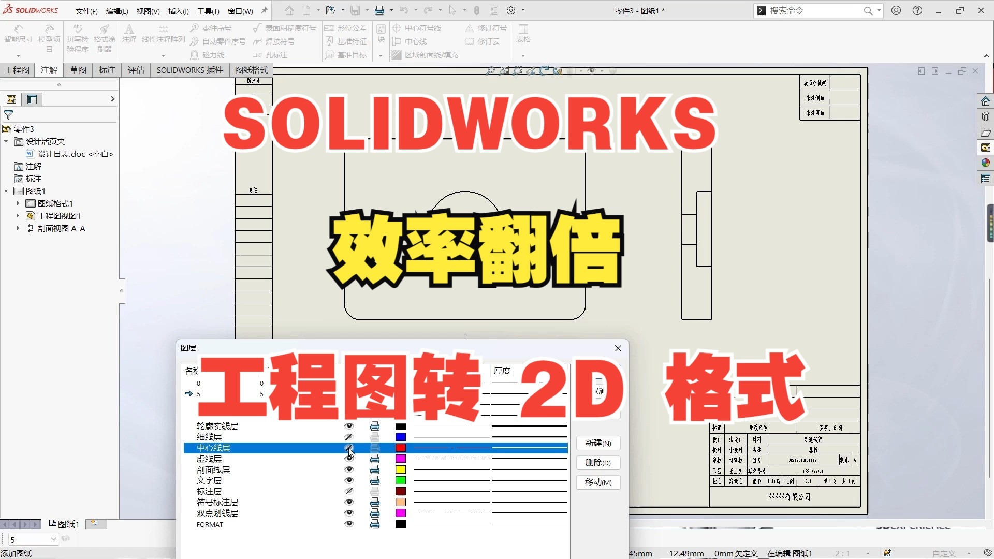Switch to the 草图 (Sketch) tab
The width and height of the screenshot is (994, 559).
[77, 70]
